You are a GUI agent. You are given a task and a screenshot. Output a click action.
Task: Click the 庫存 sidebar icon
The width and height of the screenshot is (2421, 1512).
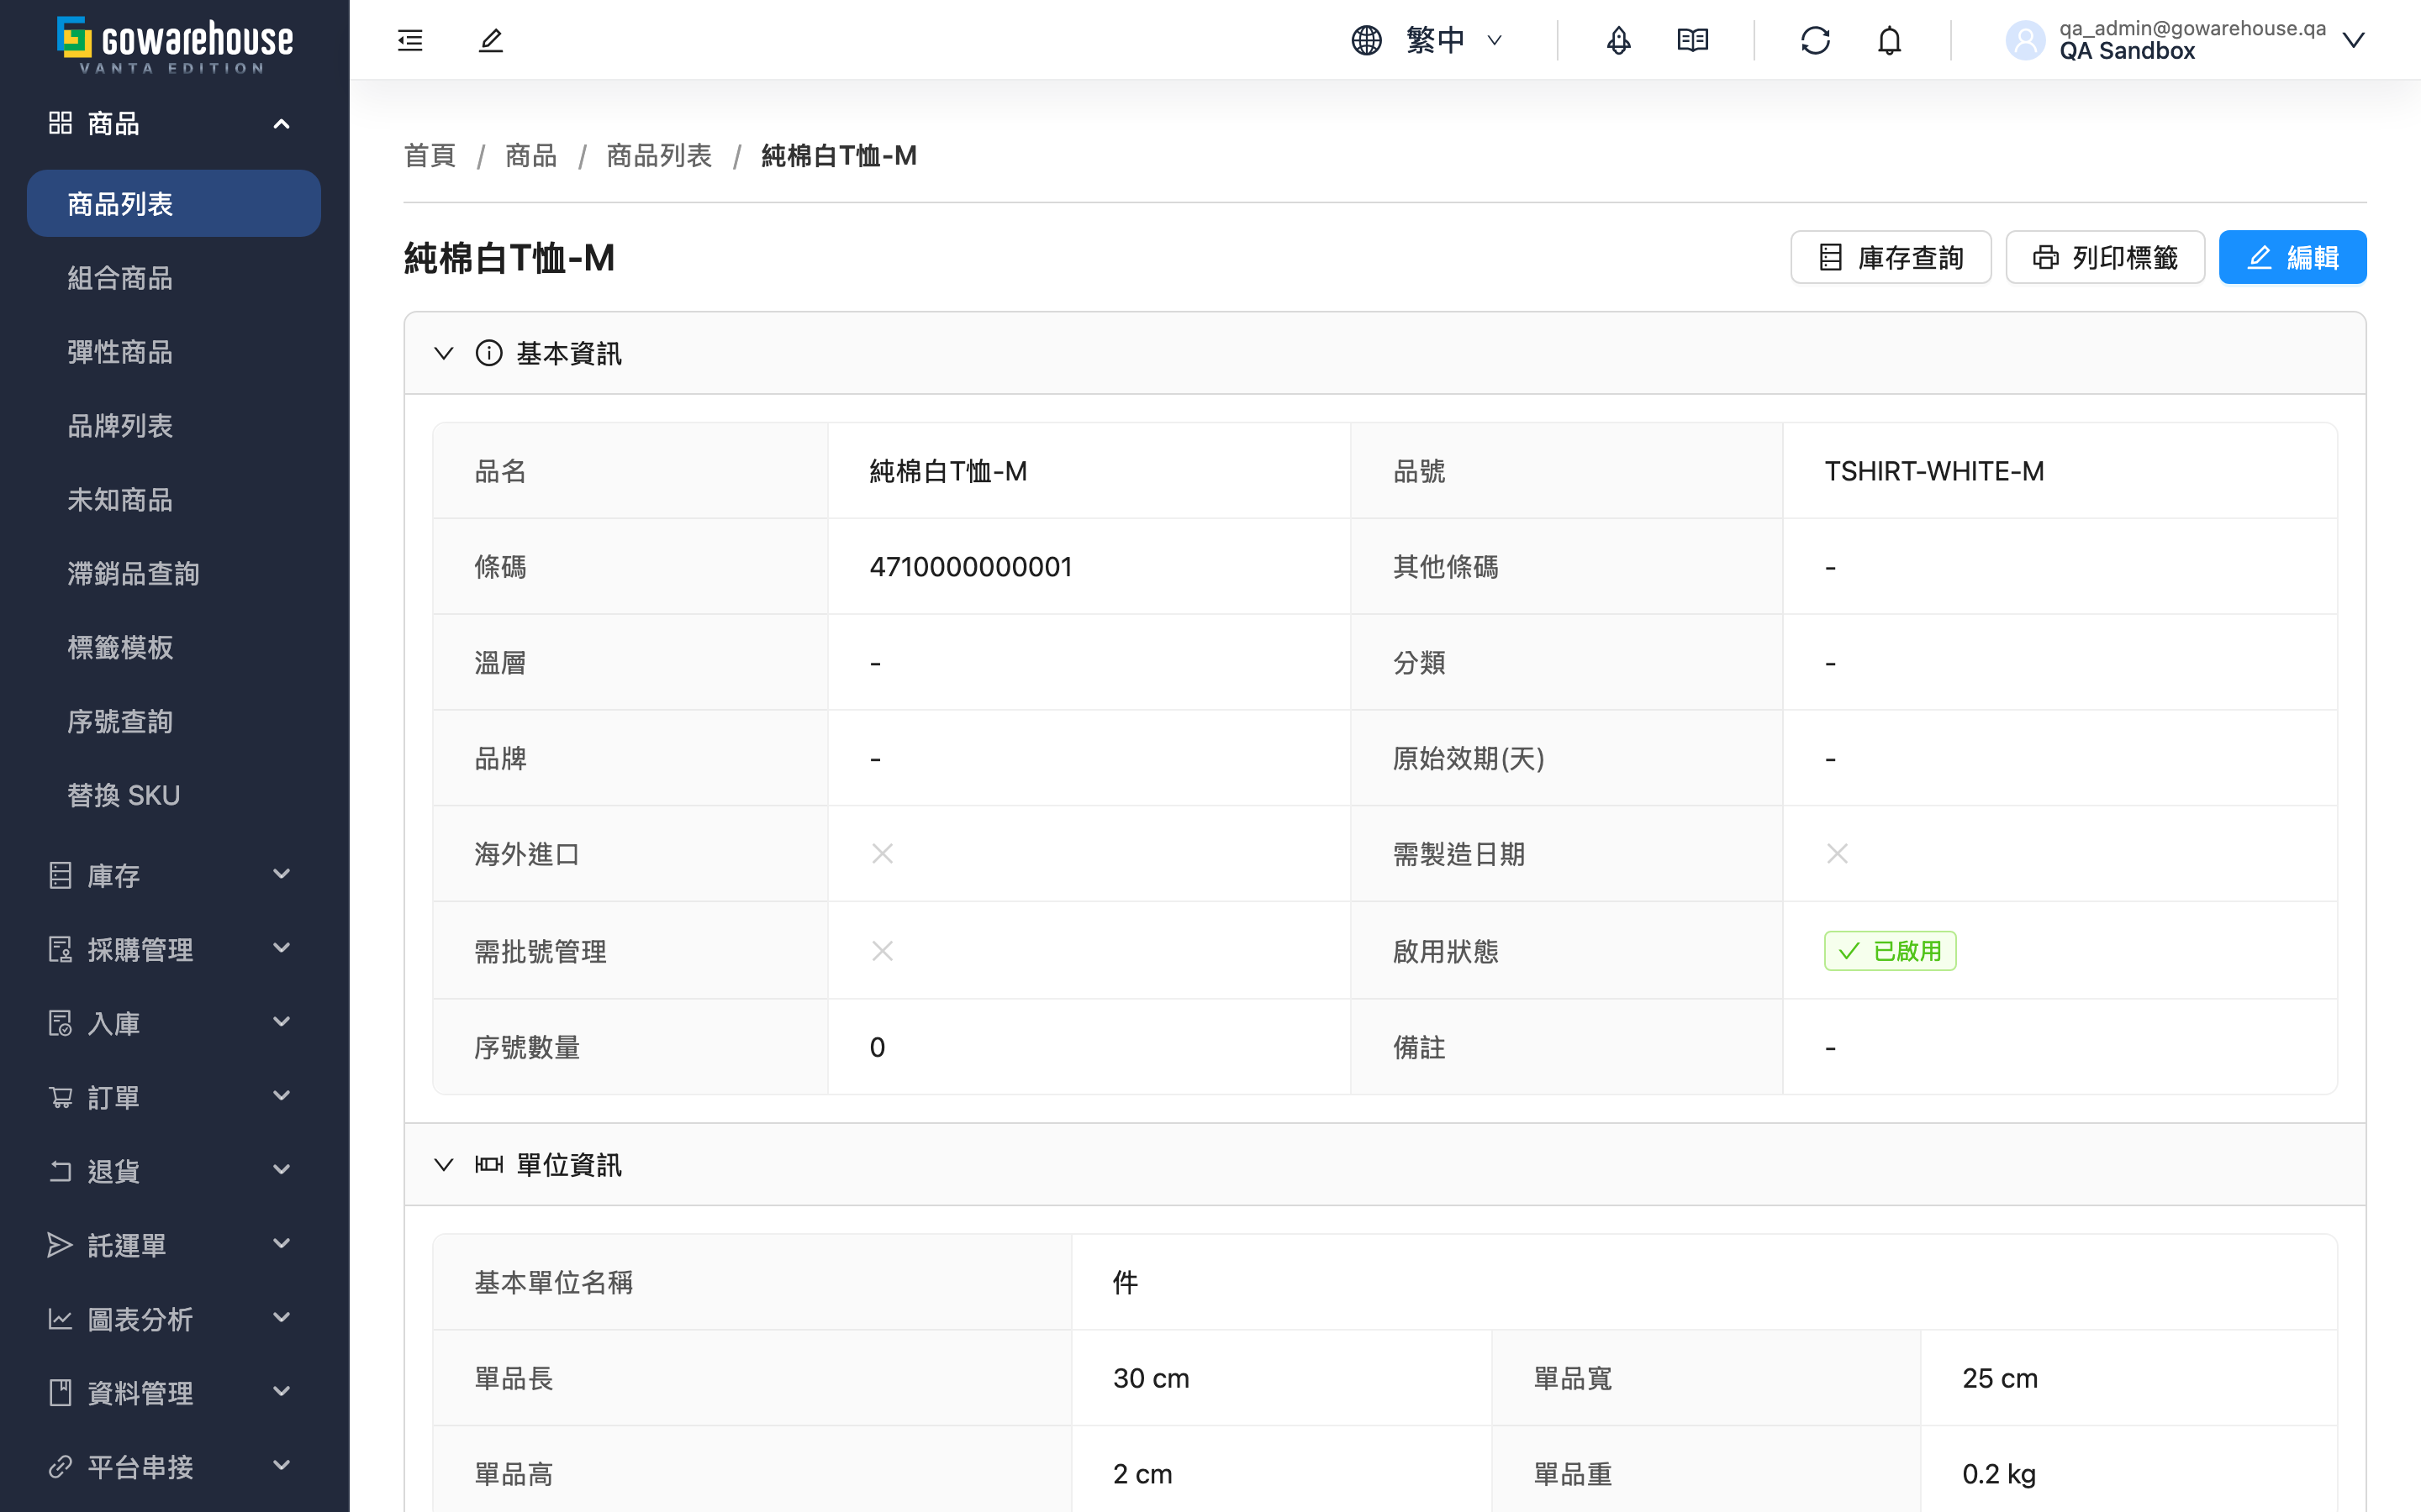click(x=60, y=875)
